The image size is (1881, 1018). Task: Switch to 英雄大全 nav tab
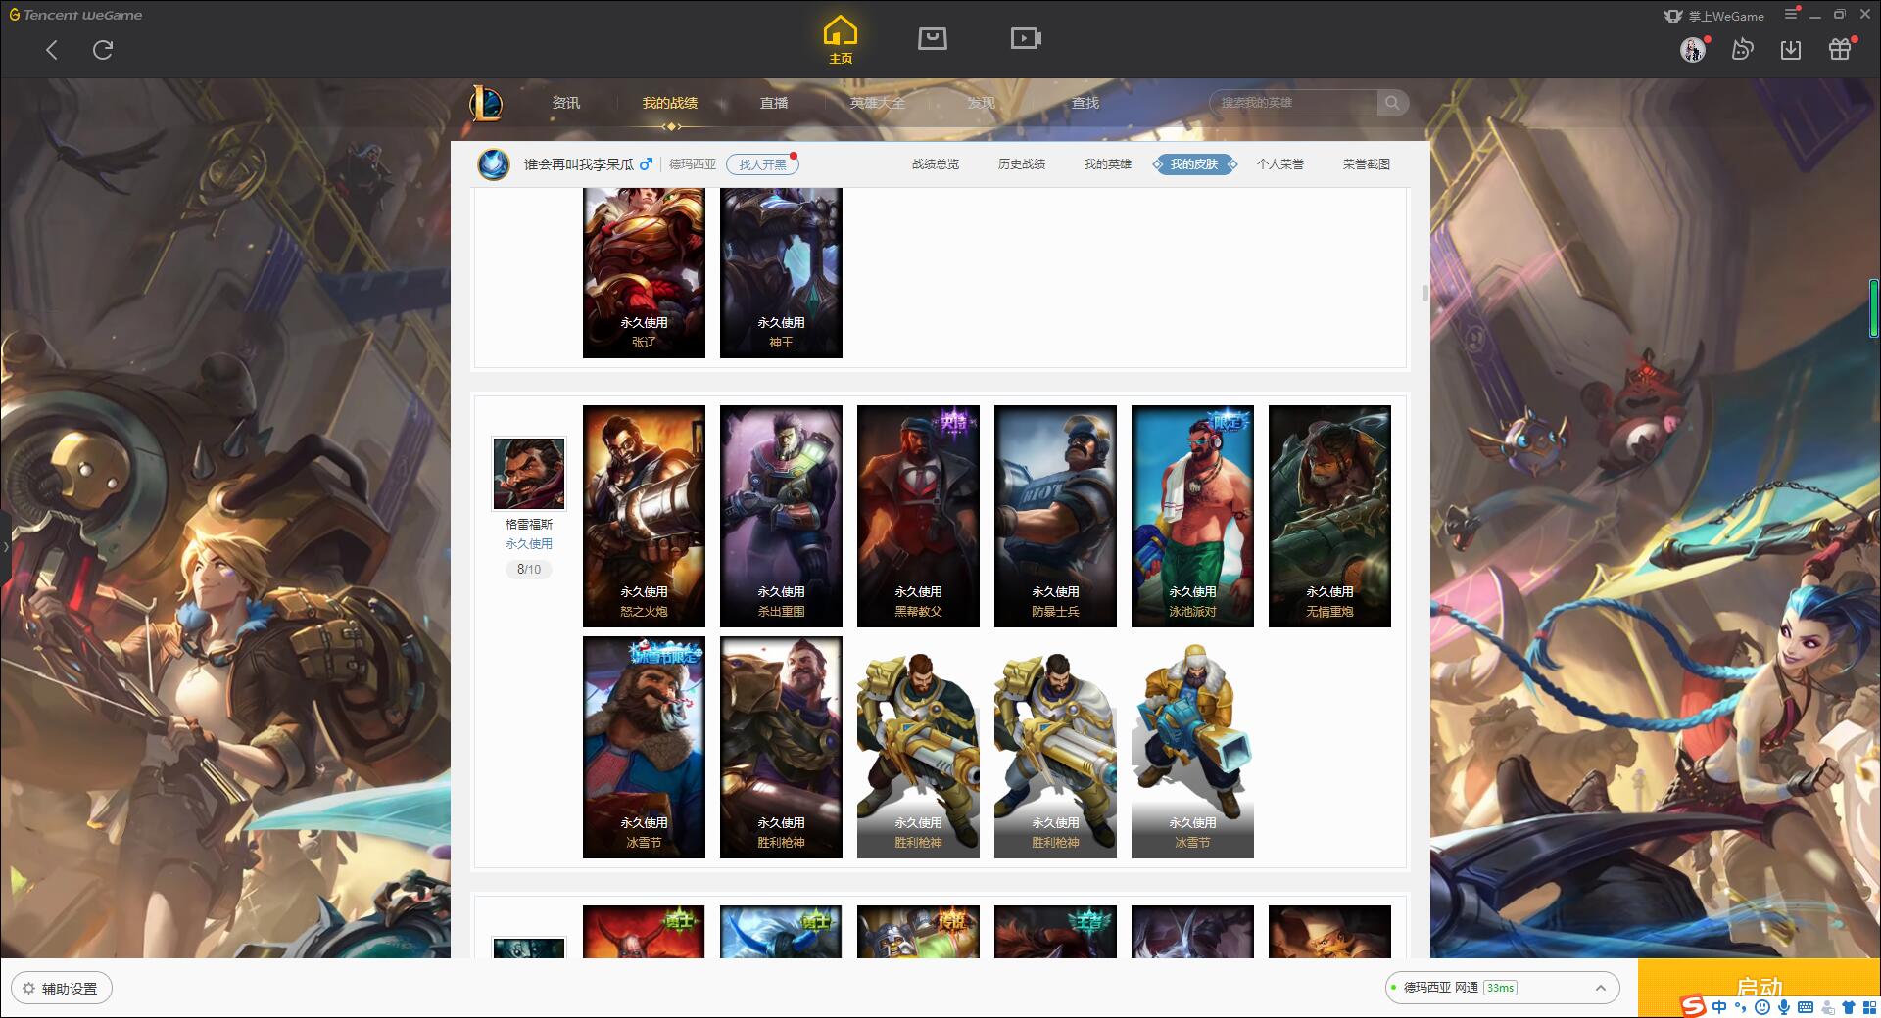pyautogui.click(x=878, y=103)
